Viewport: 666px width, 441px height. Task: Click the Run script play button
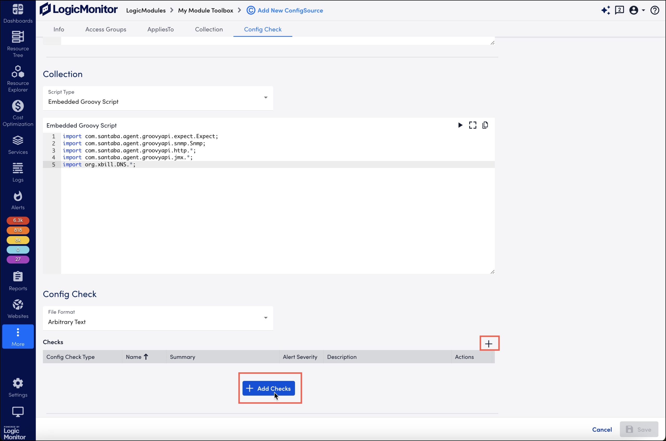(x=460, y=125)
